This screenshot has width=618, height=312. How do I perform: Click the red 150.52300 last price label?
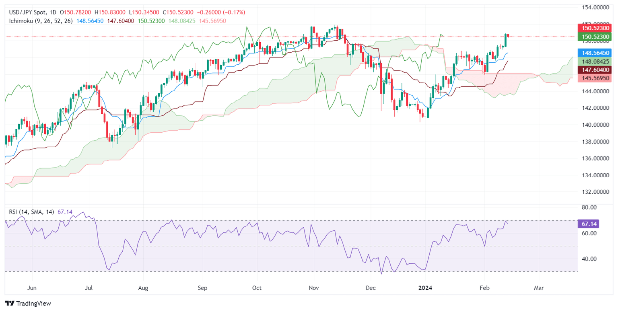coord(595,28)
